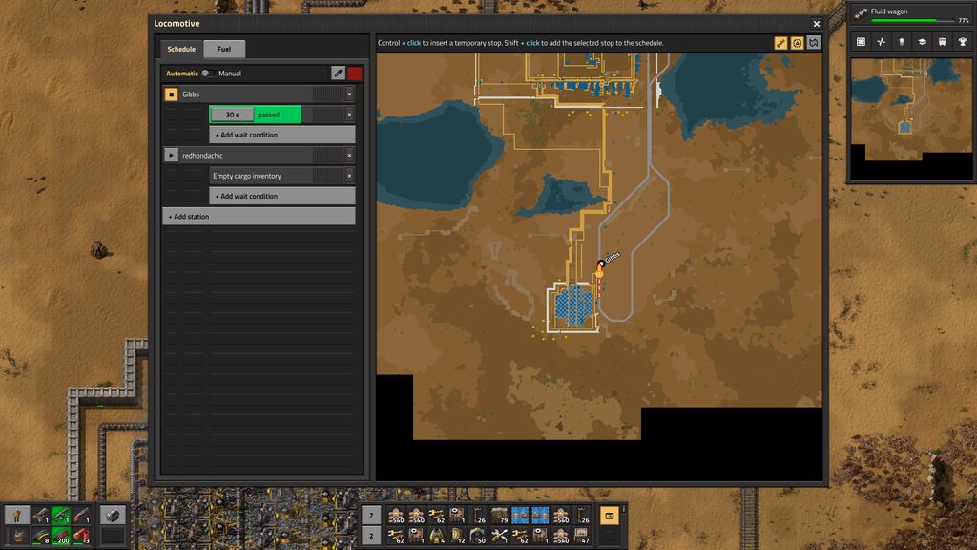Click the 30 s wait timer field
Image resolution: width=977 pixels, height=550 pixels.
click(x=233, y=114)
